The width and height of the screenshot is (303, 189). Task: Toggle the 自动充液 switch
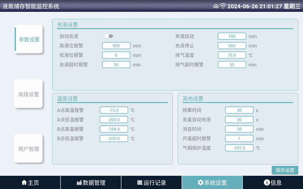click(108, 36)
